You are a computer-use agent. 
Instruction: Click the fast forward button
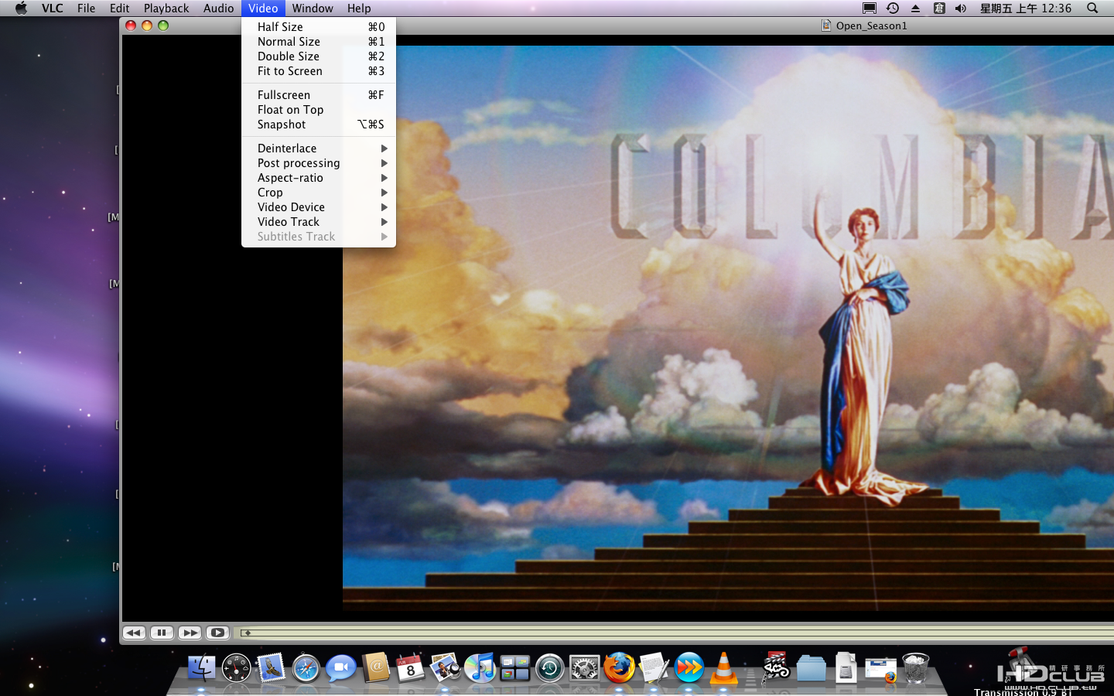pos(190,633)
